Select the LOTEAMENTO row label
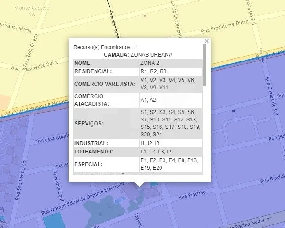 94,152
